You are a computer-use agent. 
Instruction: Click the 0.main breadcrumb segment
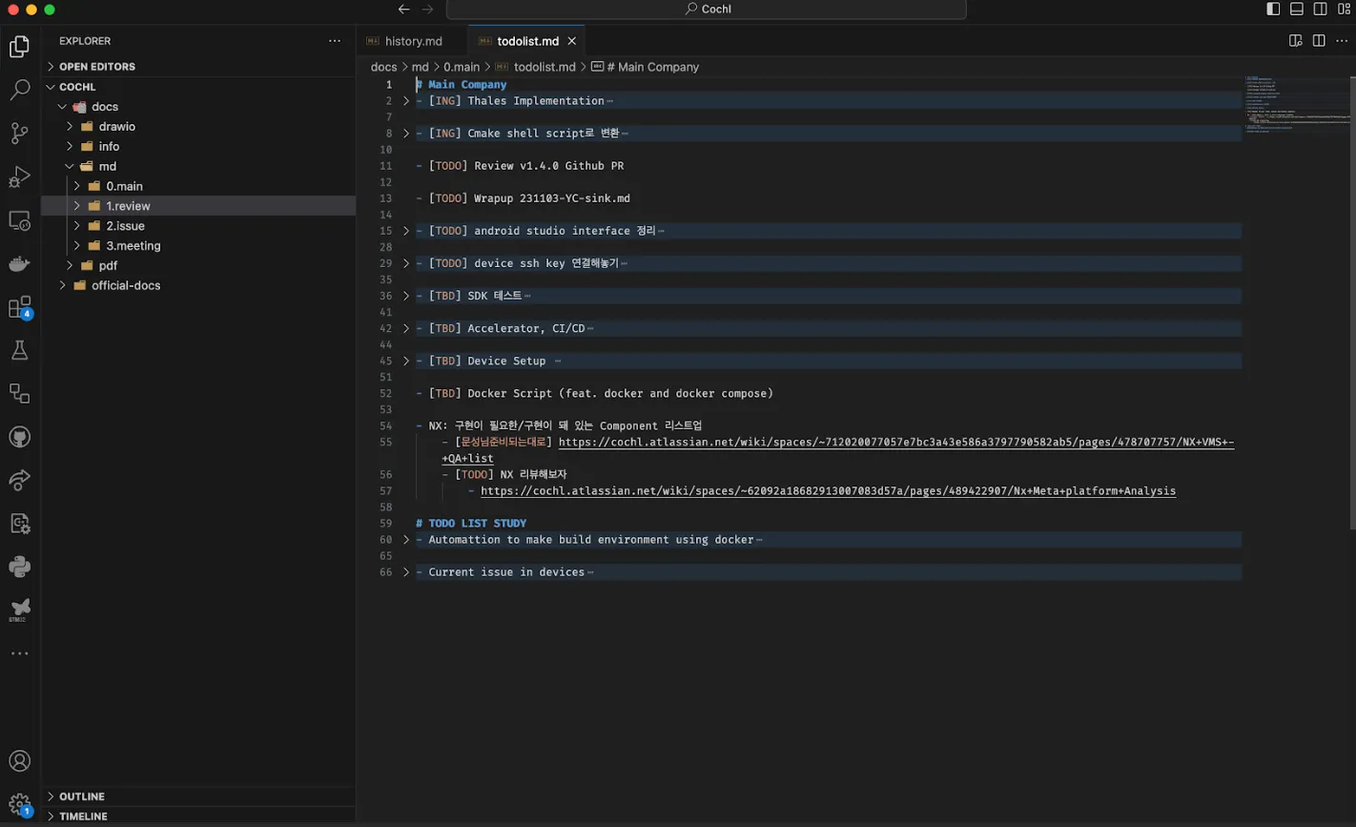(x=462, y=67)
